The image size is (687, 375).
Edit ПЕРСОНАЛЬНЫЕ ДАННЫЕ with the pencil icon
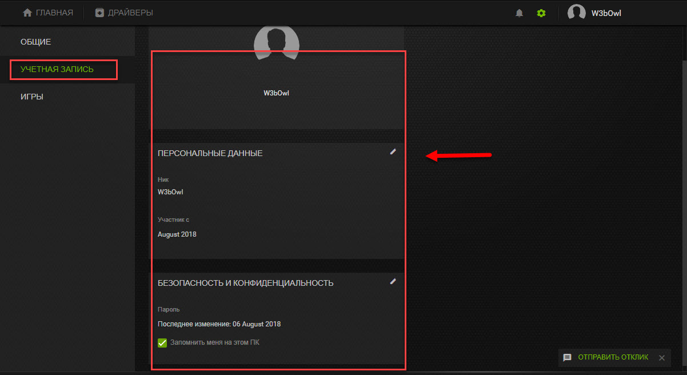[x=393, y=151]
